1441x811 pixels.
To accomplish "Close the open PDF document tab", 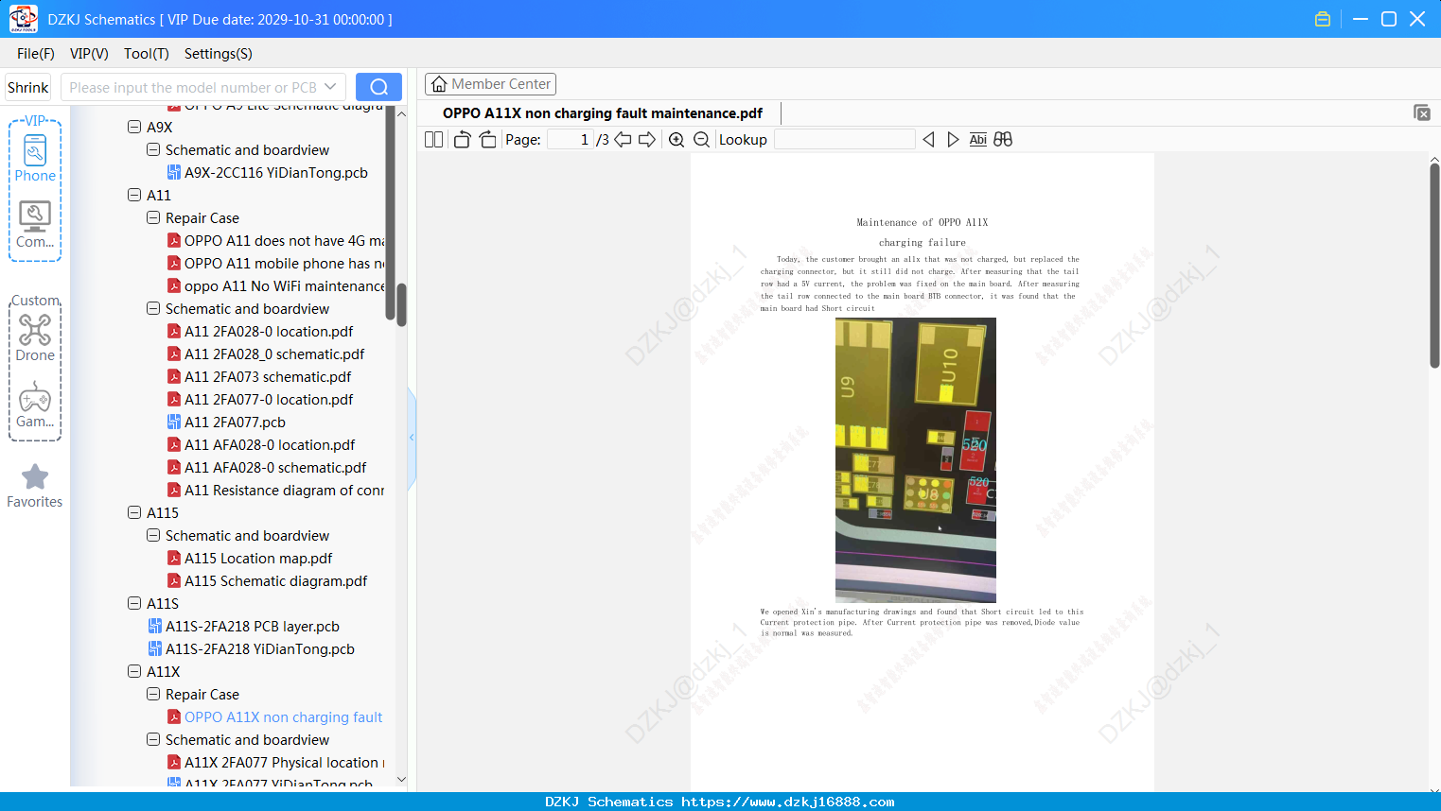I will (x=1422, y=112).
